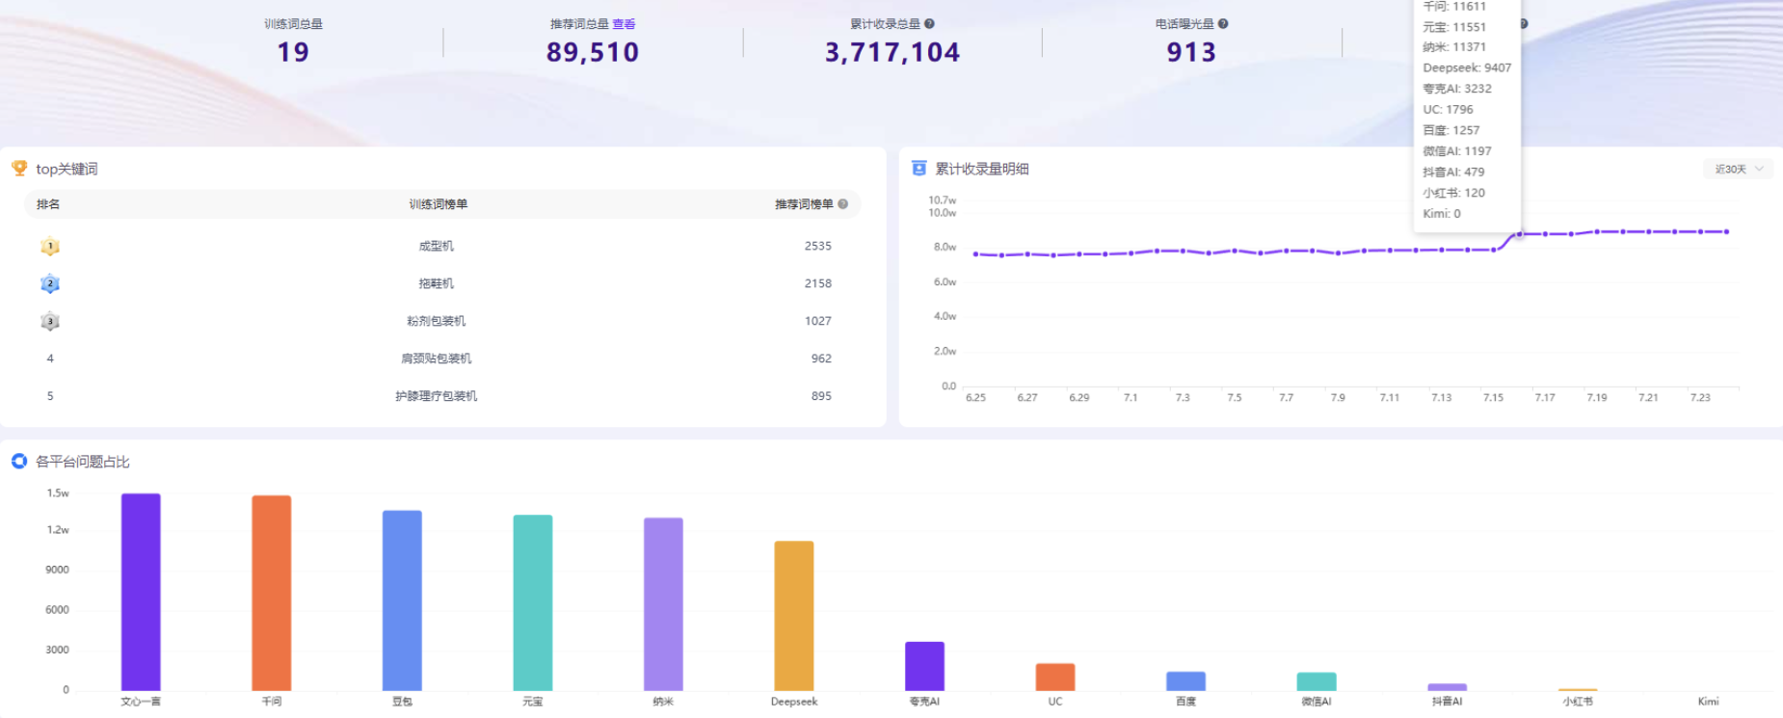Image resolution: width=1783 pixels, height=718 pixels.
Task: Click the archive icon beside 累计收录量明细
Action: click(x=919, y=169)
